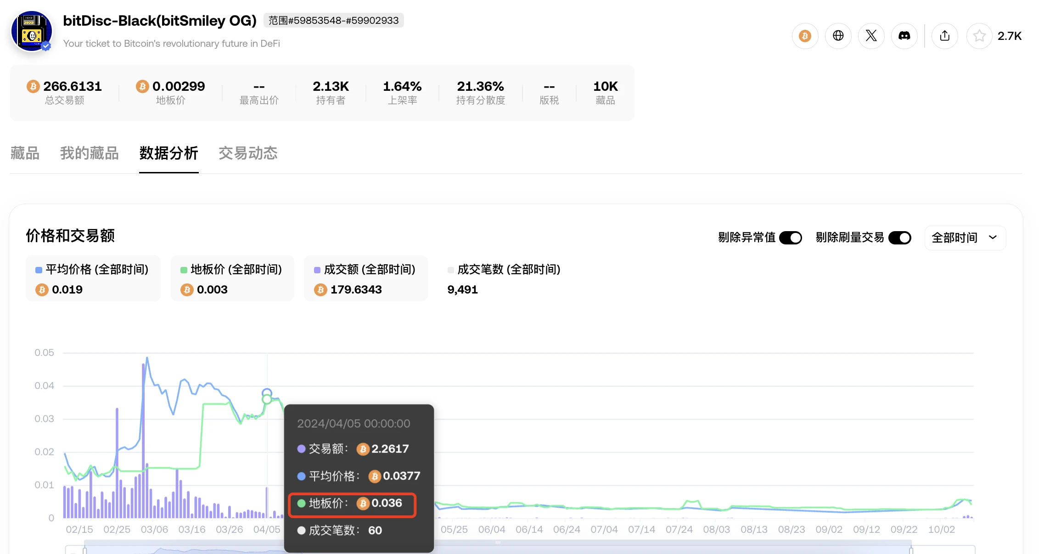
Task: Click the bitDisc-Black collection avatar
Action: click(31, 30)
